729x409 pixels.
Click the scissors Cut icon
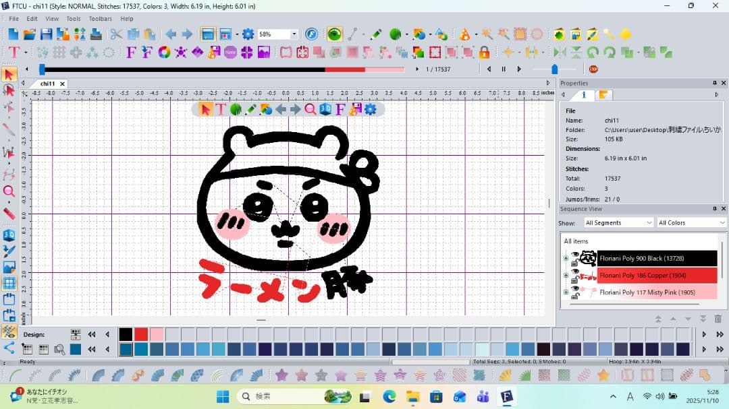coord(116,34)
